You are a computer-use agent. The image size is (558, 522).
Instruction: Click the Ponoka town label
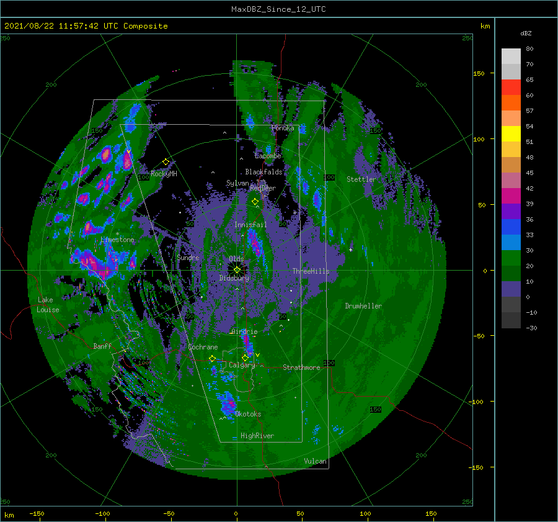tap(283, 128)
